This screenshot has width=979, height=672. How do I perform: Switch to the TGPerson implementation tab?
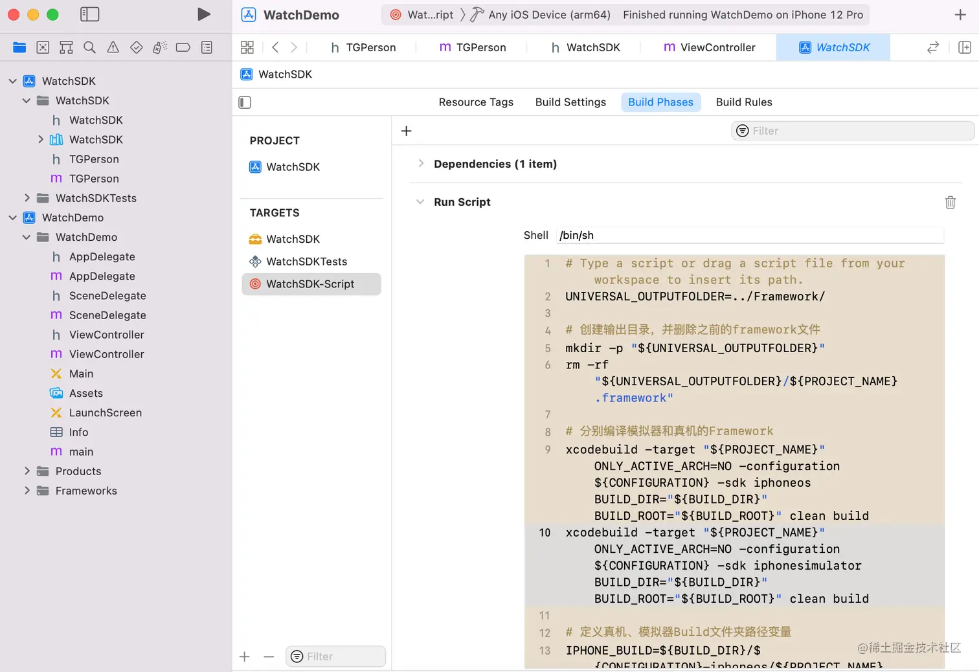pos(473,47)
